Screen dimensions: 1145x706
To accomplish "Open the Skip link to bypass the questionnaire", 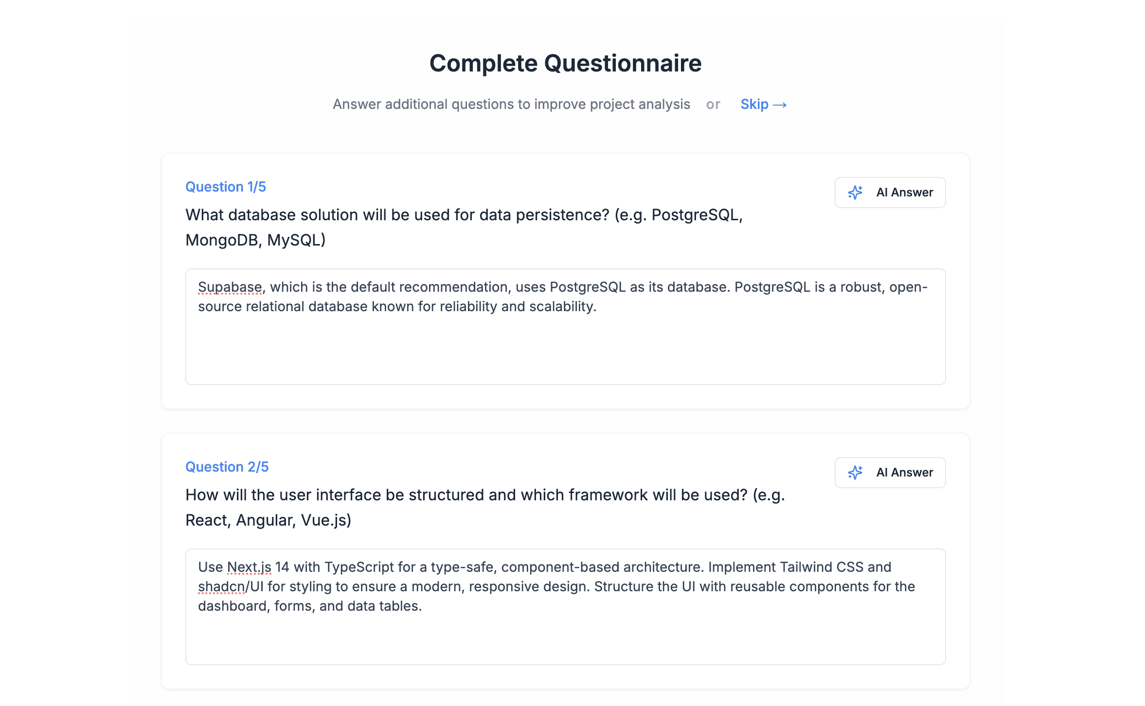I will pos(754,104).
